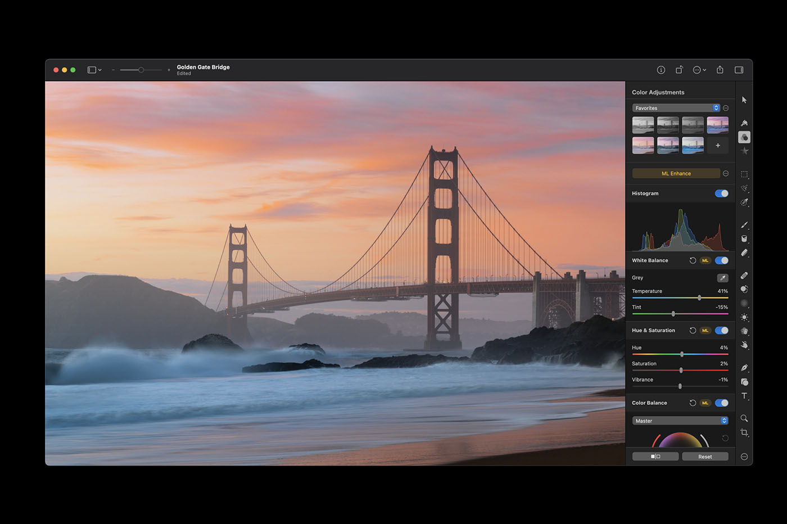
Task: Enable ML for Color Balance
Action: pyautogui.click(x=705, y=403)
